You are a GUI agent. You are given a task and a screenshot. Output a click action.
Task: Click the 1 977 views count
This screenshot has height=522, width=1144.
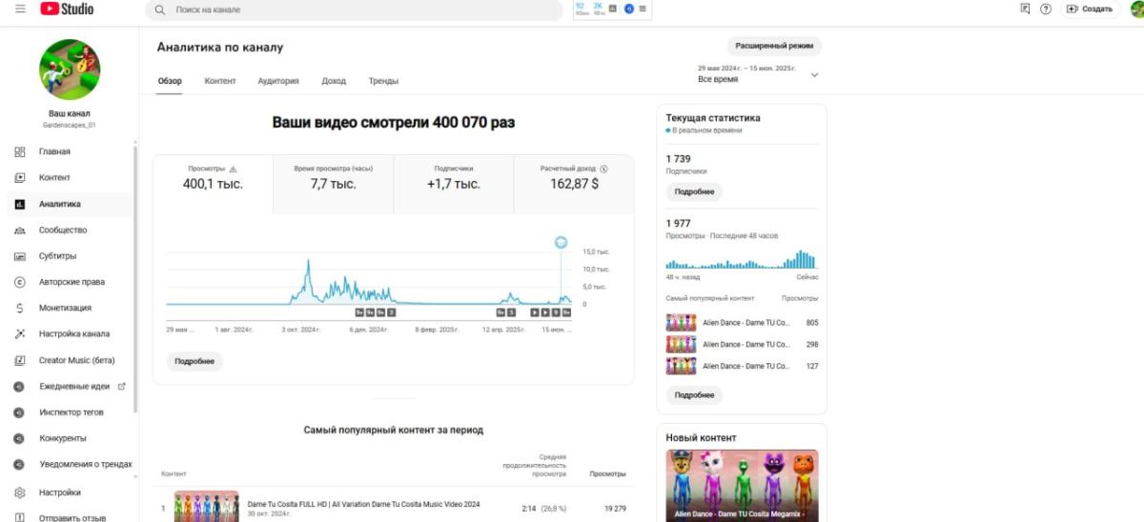679,224
